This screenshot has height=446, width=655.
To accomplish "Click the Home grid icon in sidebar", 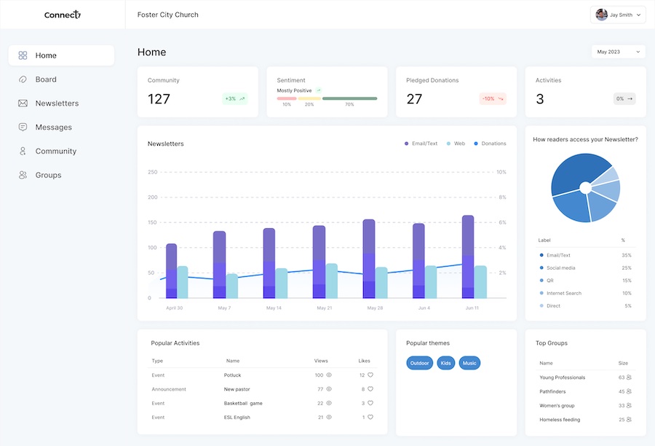I will point(23,55).
